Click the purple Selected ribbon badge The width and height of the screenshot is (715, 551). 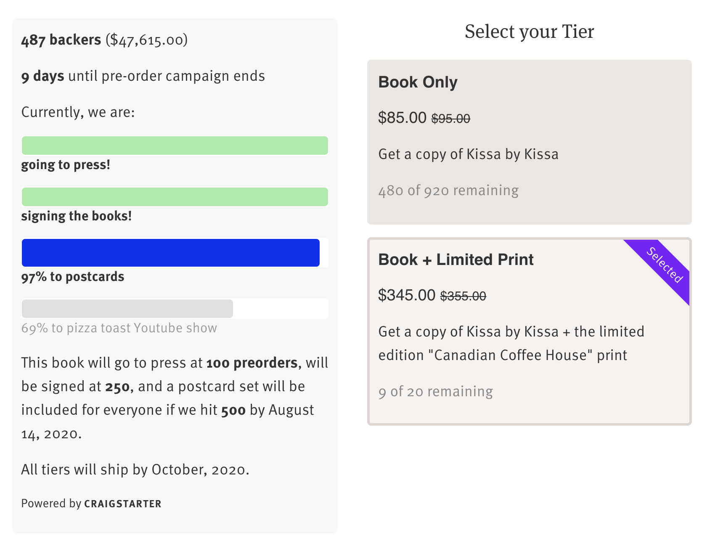click(665, 265)
